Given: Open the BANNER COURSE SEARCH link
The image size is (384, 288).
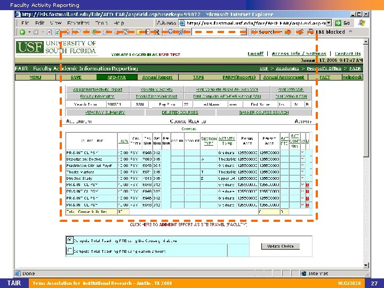Looking at the screenshot, I should point(264,113).
